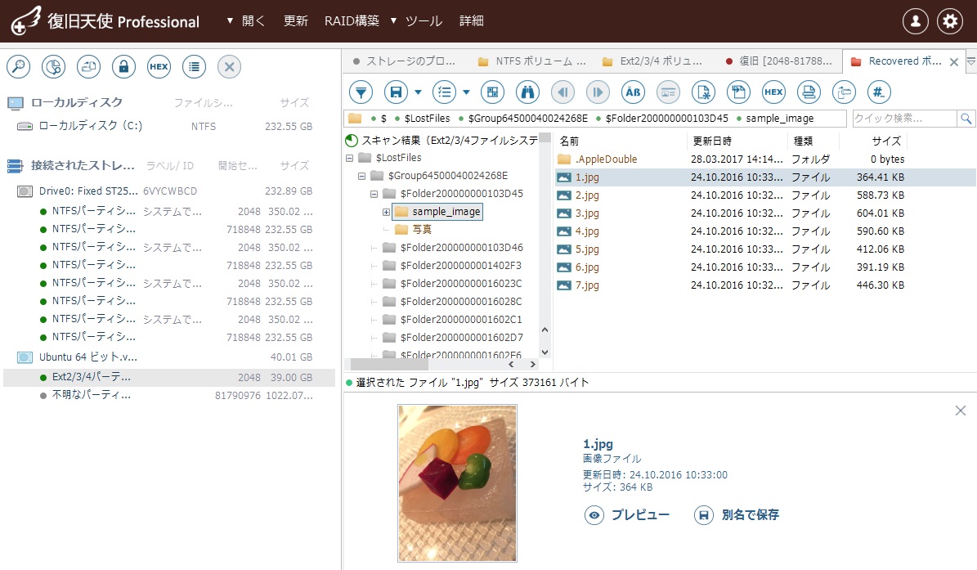Click the floppy save selection icon
Viewport: 977px width, 570px height.
[x=396, y=92]
